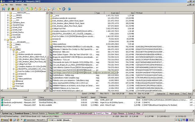This screenshot has height=122, width=195.
Task: Select the DOWN_FireFox folder in tree
Action: point(18,32)
